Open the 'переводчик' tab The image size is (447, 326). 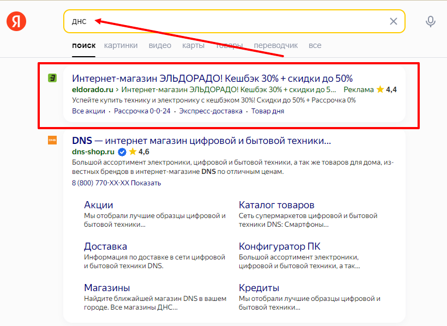click(276, 45)
